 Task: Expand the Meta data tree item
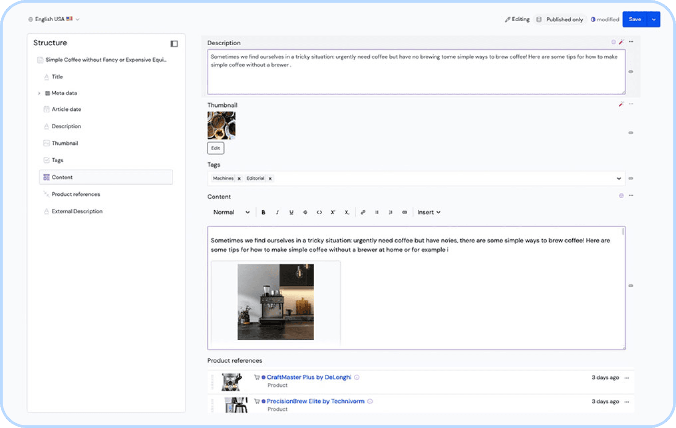point(39,93)
